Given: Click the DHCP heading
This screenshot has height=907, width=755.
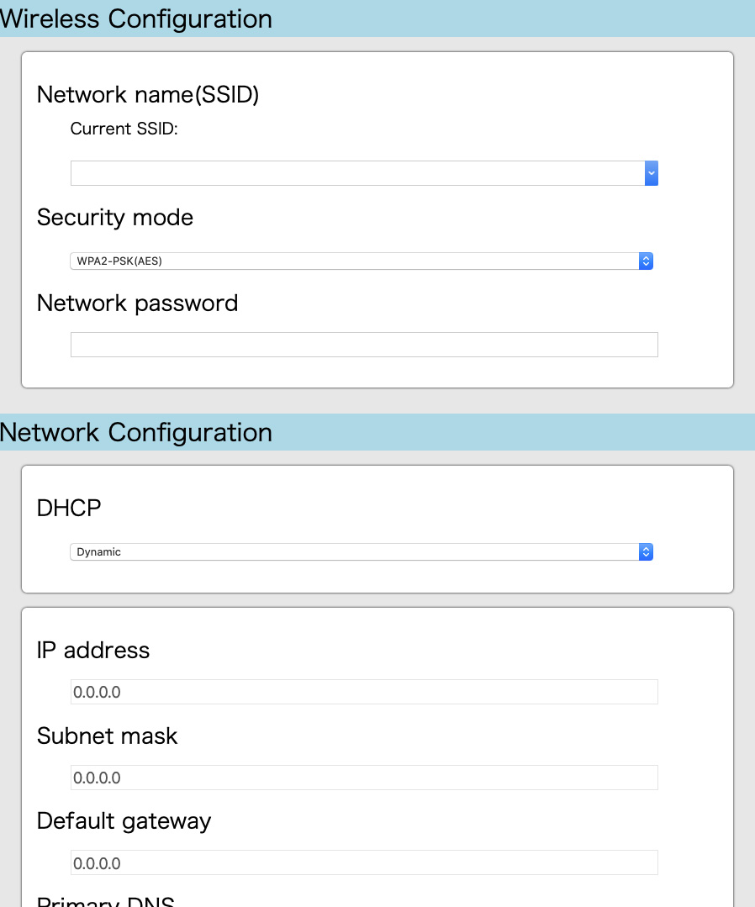Looking at the screenshot, I should [x=69, y=508].
